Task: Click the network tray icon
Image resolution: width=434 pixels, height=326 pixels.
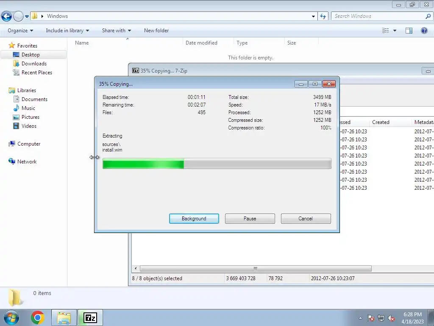Action: pyautogui.click(x=381, y=318)
